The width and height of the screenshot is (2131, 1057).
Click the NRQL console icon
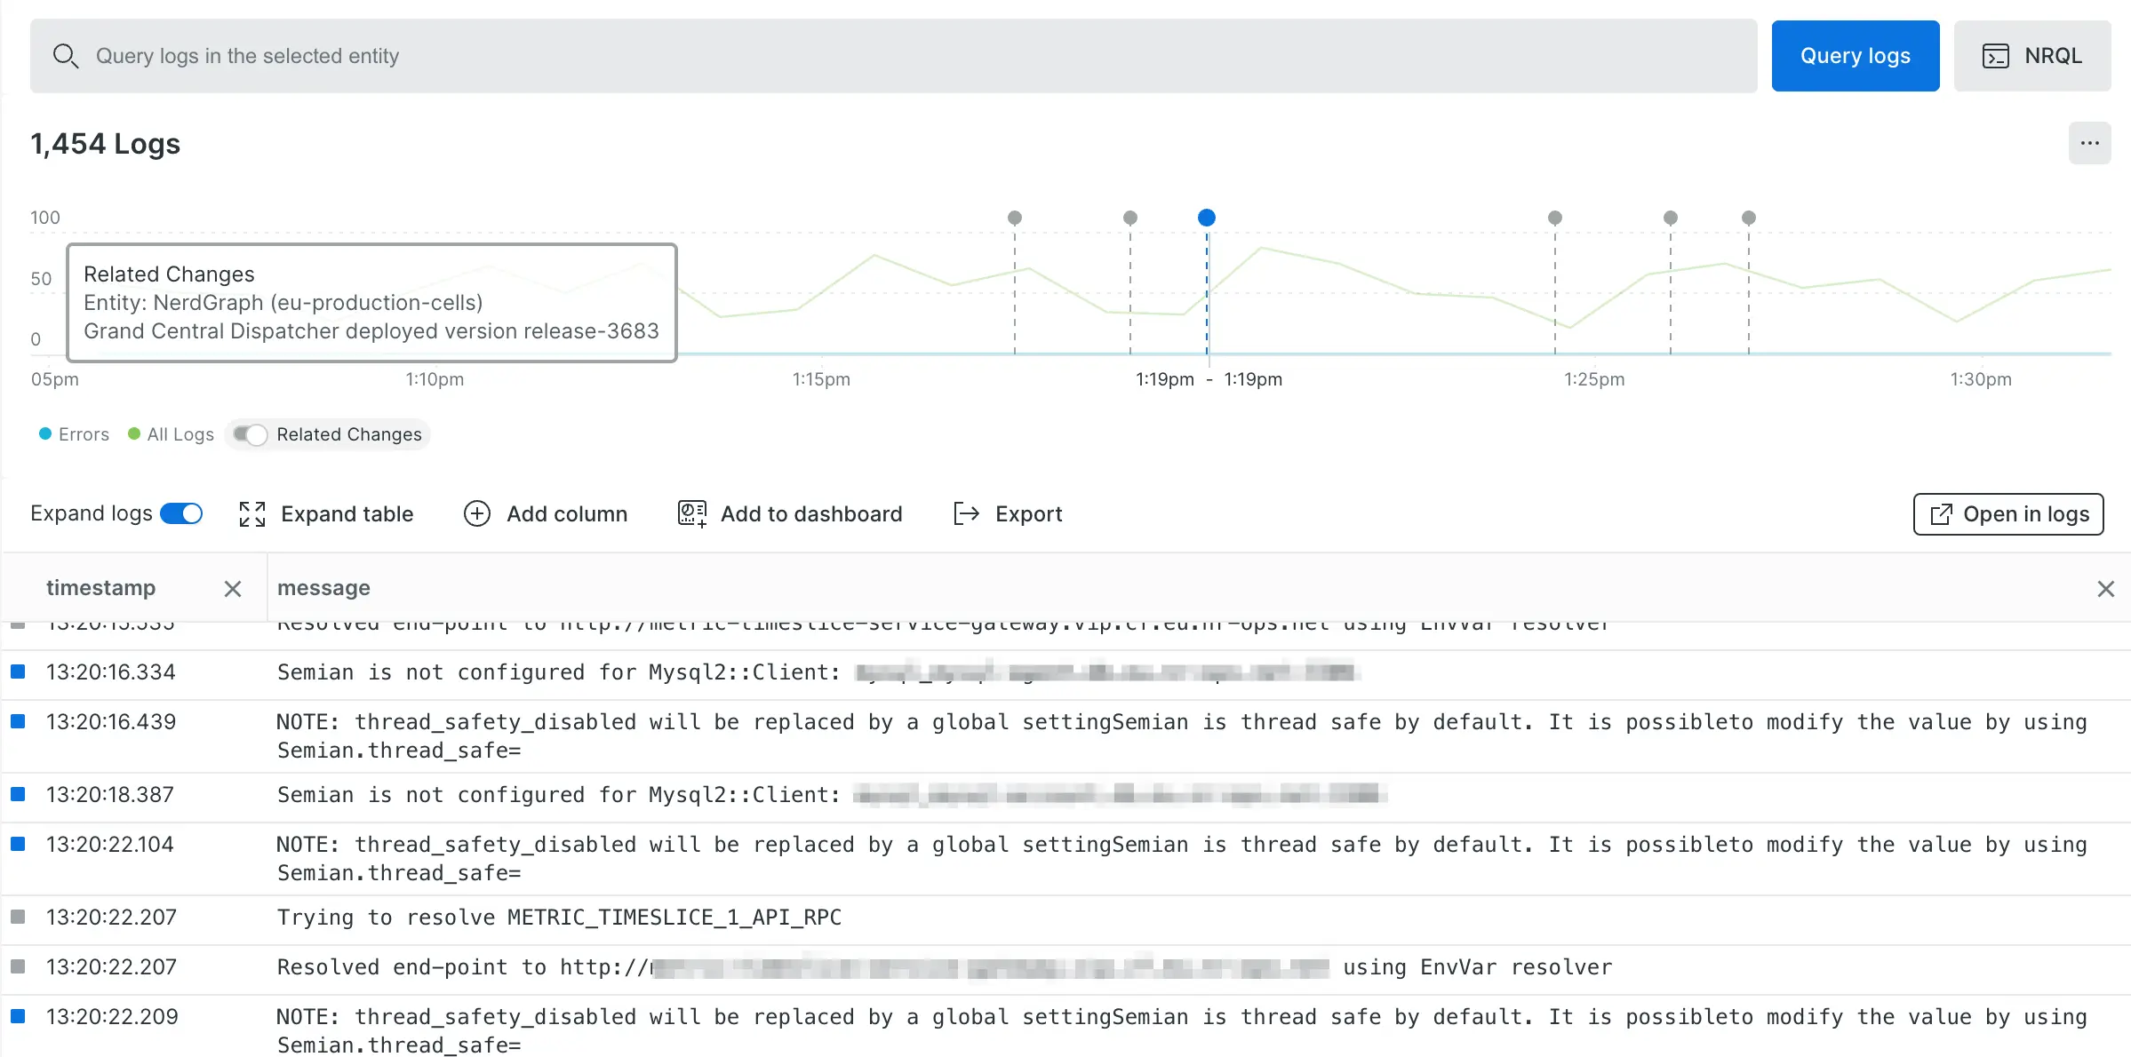pos(1996,56)
